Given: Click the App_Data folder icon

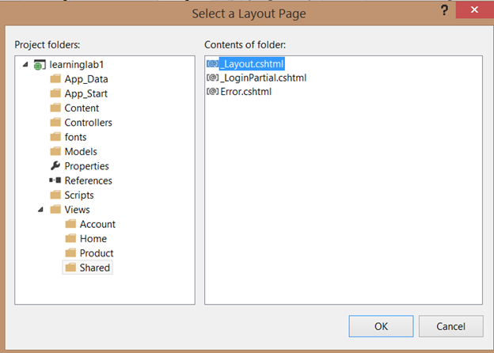Looking at the screenshot, I should (x=55, y=79).
